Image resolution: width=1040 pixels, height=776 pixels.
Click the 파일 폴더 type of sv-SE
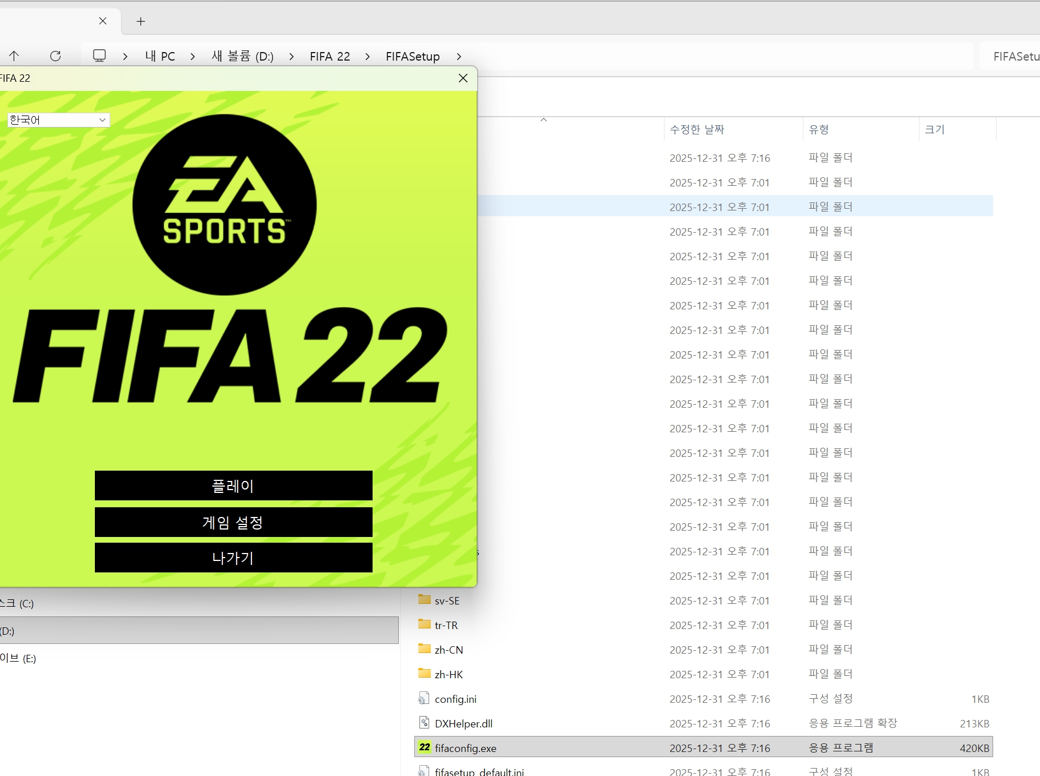[x=830, y=600]
